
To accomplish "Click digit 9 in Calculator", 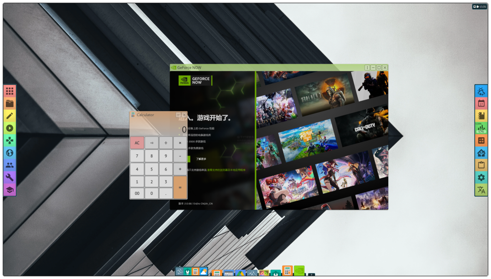I will point(166,156).
